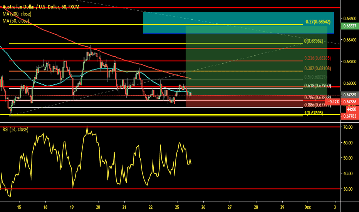Image resolution: width=359 pixels, height=212 pixels.
Task: Select the MA (50, close) indicator label
Action: click(16, 21)
